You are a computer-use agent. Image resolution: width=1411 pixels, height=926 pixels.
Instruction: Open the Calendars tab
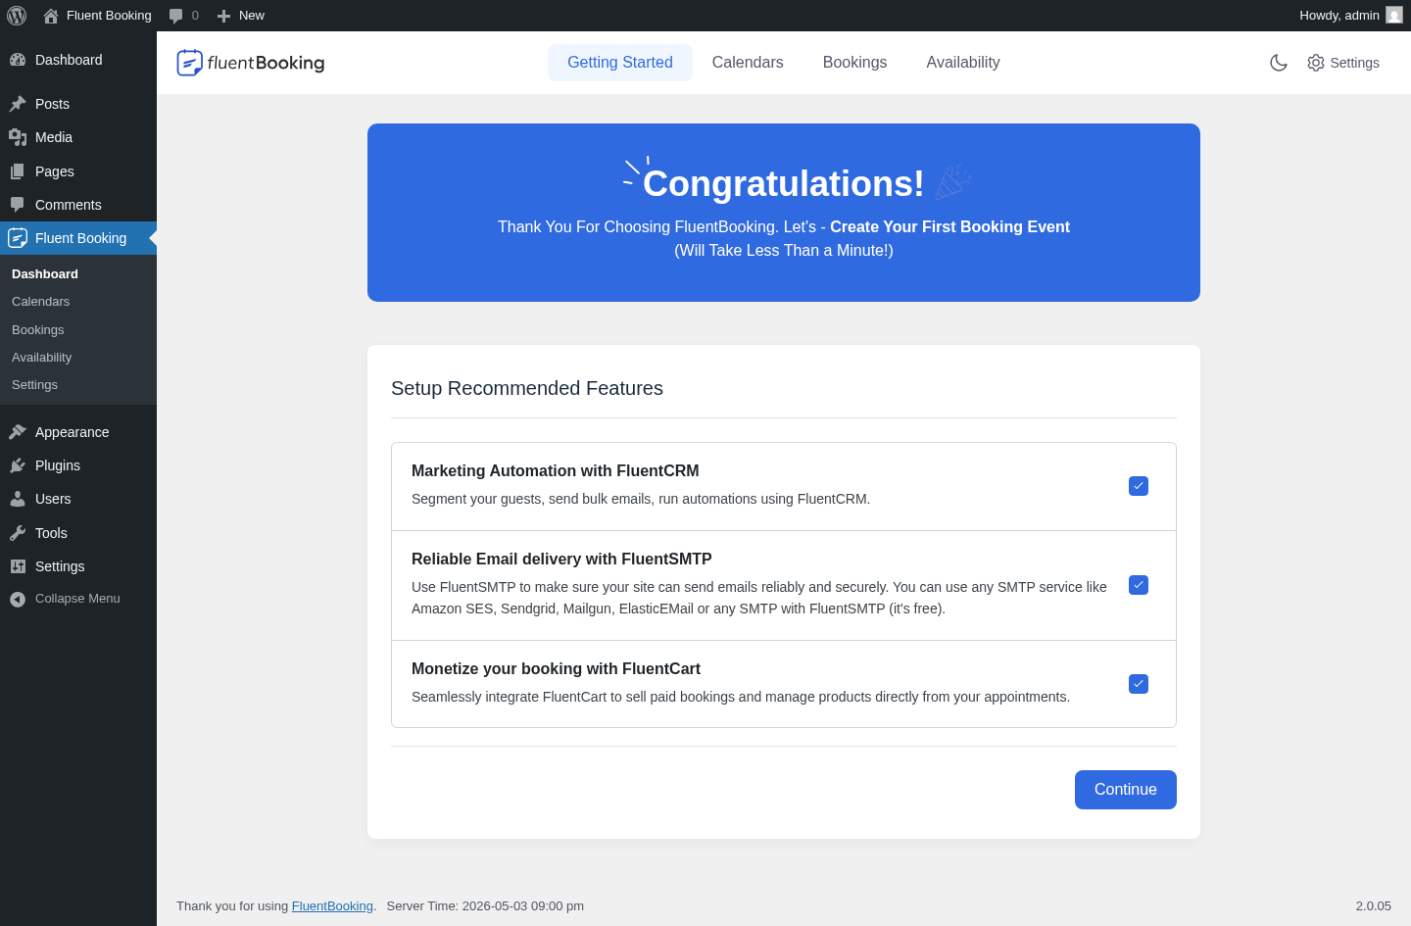pyautogui.click(x=748, y=63)
